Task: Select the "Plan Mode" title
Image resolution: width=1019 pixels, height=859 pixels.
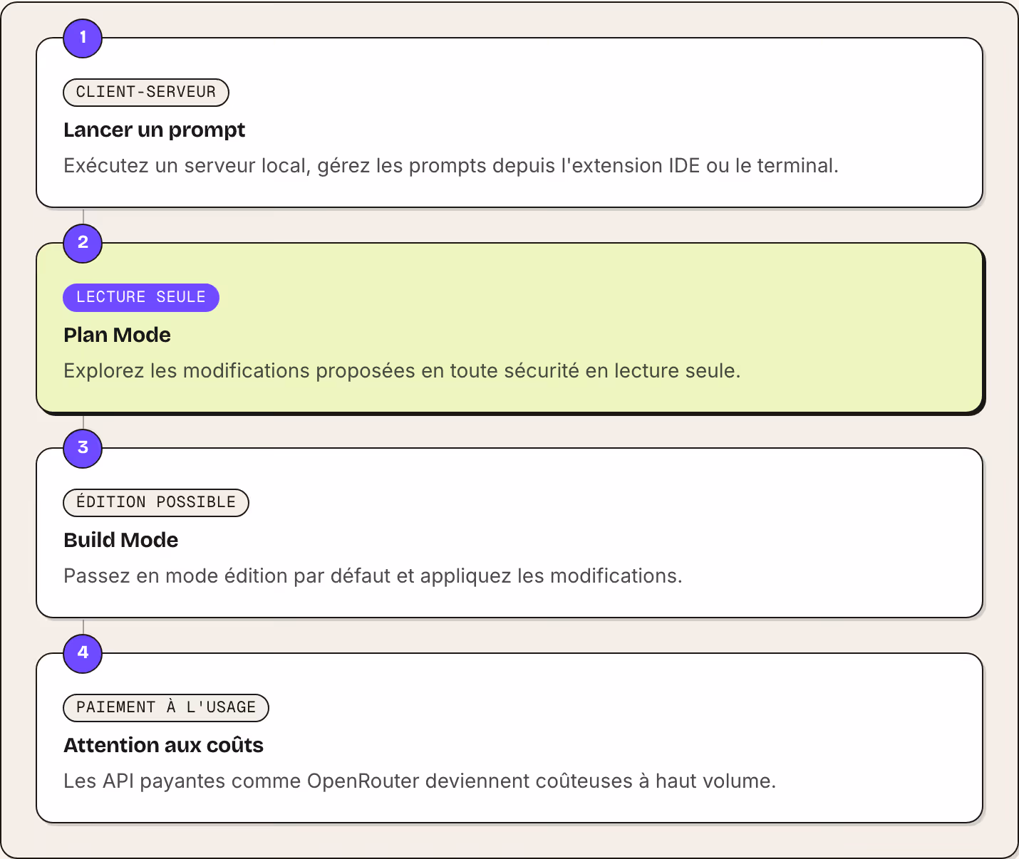Action: 117,335
